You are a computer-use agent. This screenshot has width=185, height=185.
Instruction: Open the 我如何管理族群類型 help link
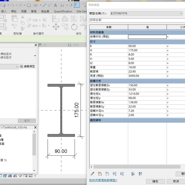(x=103, y=180)
